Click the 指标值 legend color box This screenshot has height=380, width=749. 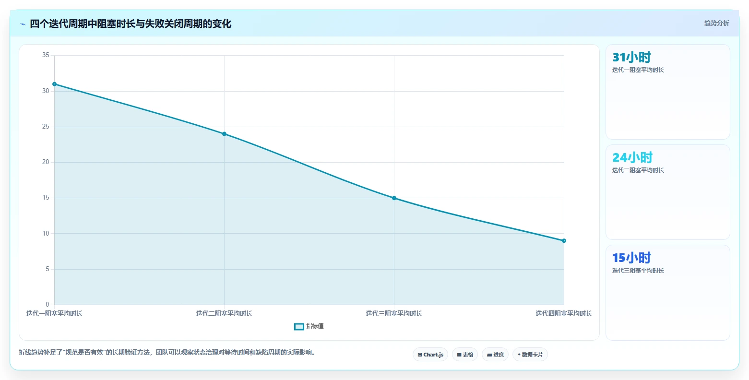click(x=299, y=327)
